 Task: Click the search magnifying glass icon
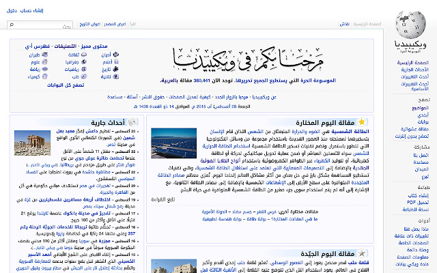tap(13, 24)
